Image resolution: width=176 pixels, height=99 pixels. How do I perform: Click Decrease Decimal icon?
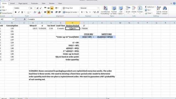tap(98, 12)
